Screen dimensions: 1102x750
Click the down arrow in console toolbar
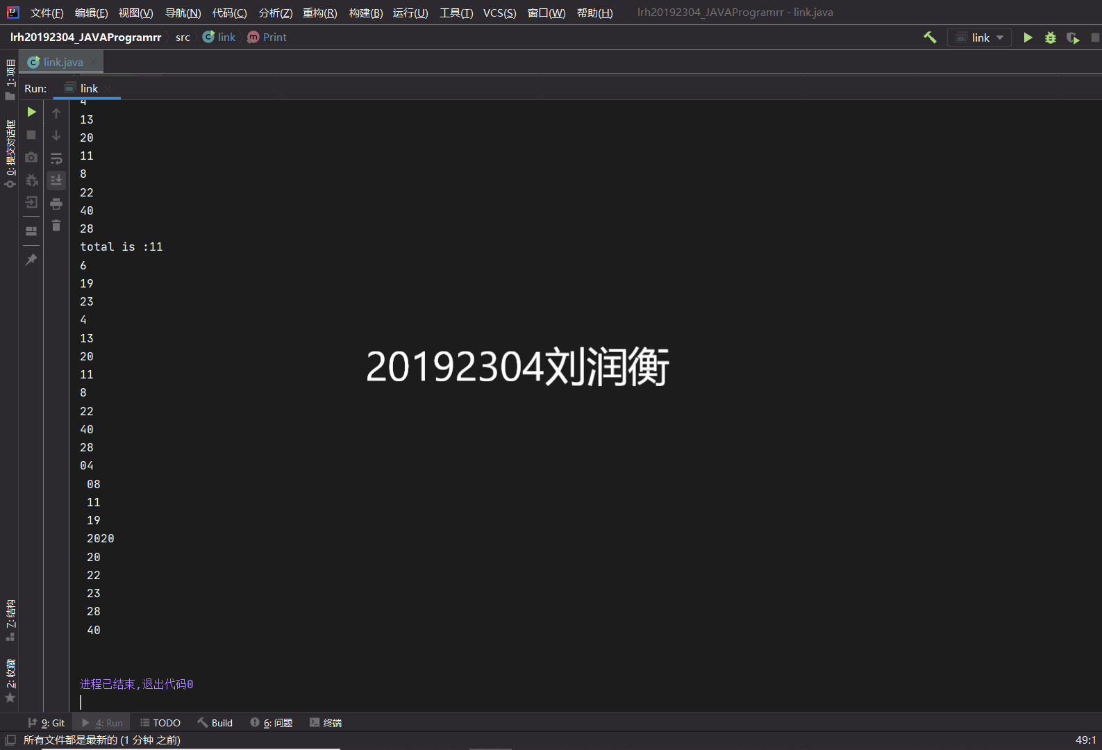tap(56, 135)
